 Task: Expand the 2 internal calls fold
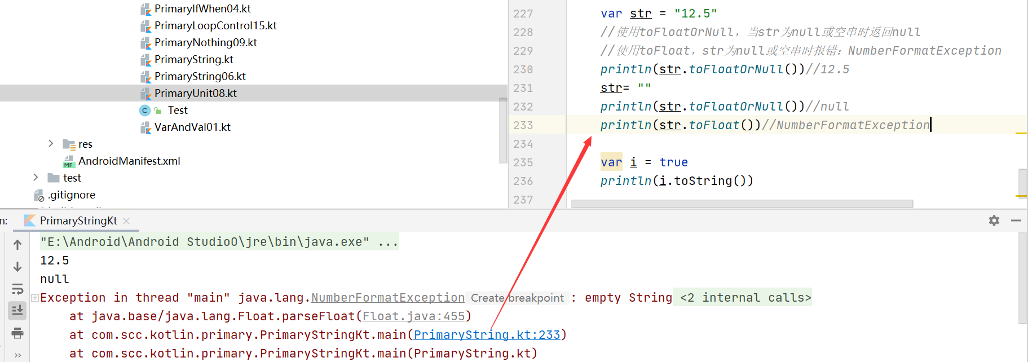745,298
